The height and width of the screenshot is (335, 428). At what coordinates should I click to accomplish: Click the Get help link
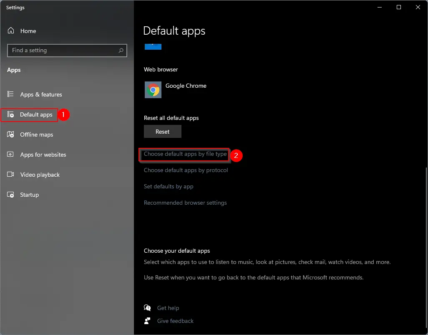[168, 308]
